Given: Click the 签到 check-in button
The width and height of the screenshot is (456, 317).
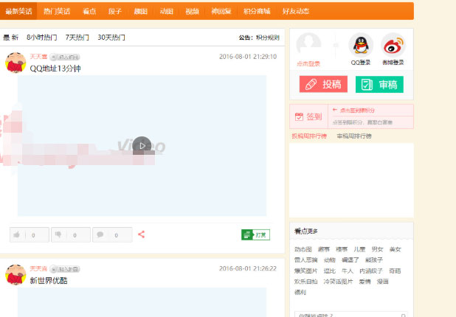Looking at the screenshot, I should pos(309,116).
